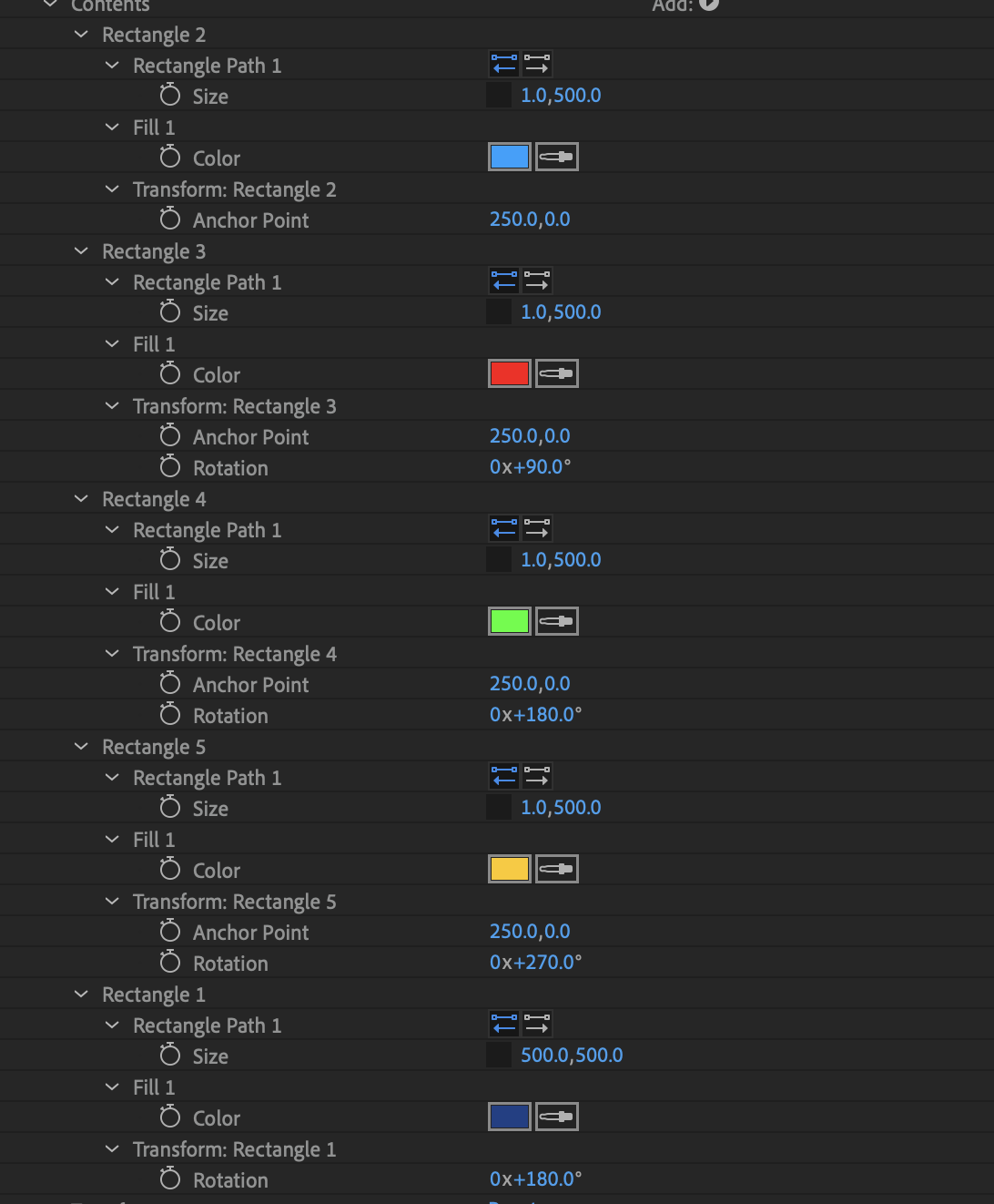Toggle constrain proportions for Rectangle 2's Size
994x1204 pixels.
coord(499,94)
